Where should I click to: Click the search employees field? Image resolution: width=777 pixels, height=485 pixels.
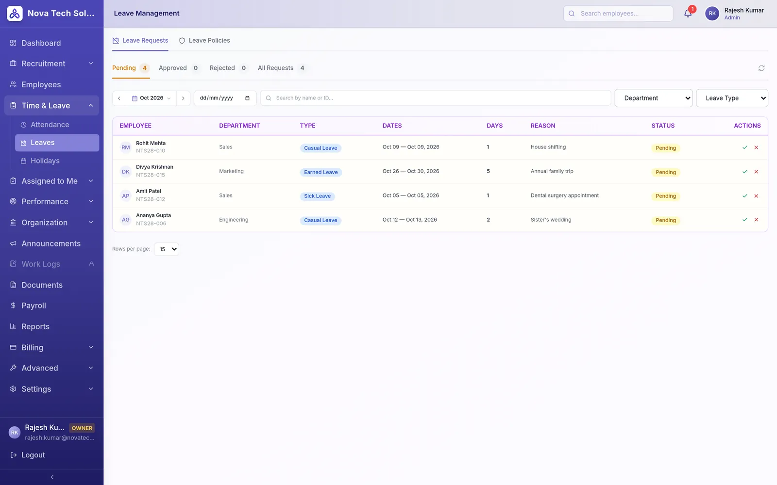click(x=618, y=14)
